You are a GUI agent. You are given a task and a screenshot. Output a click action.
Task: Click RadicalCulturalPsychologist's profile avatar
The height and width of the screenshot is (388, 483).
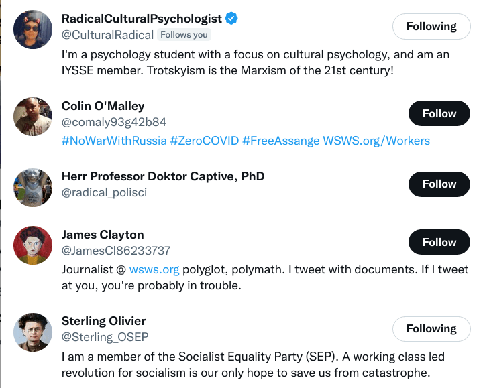[33, 29]
